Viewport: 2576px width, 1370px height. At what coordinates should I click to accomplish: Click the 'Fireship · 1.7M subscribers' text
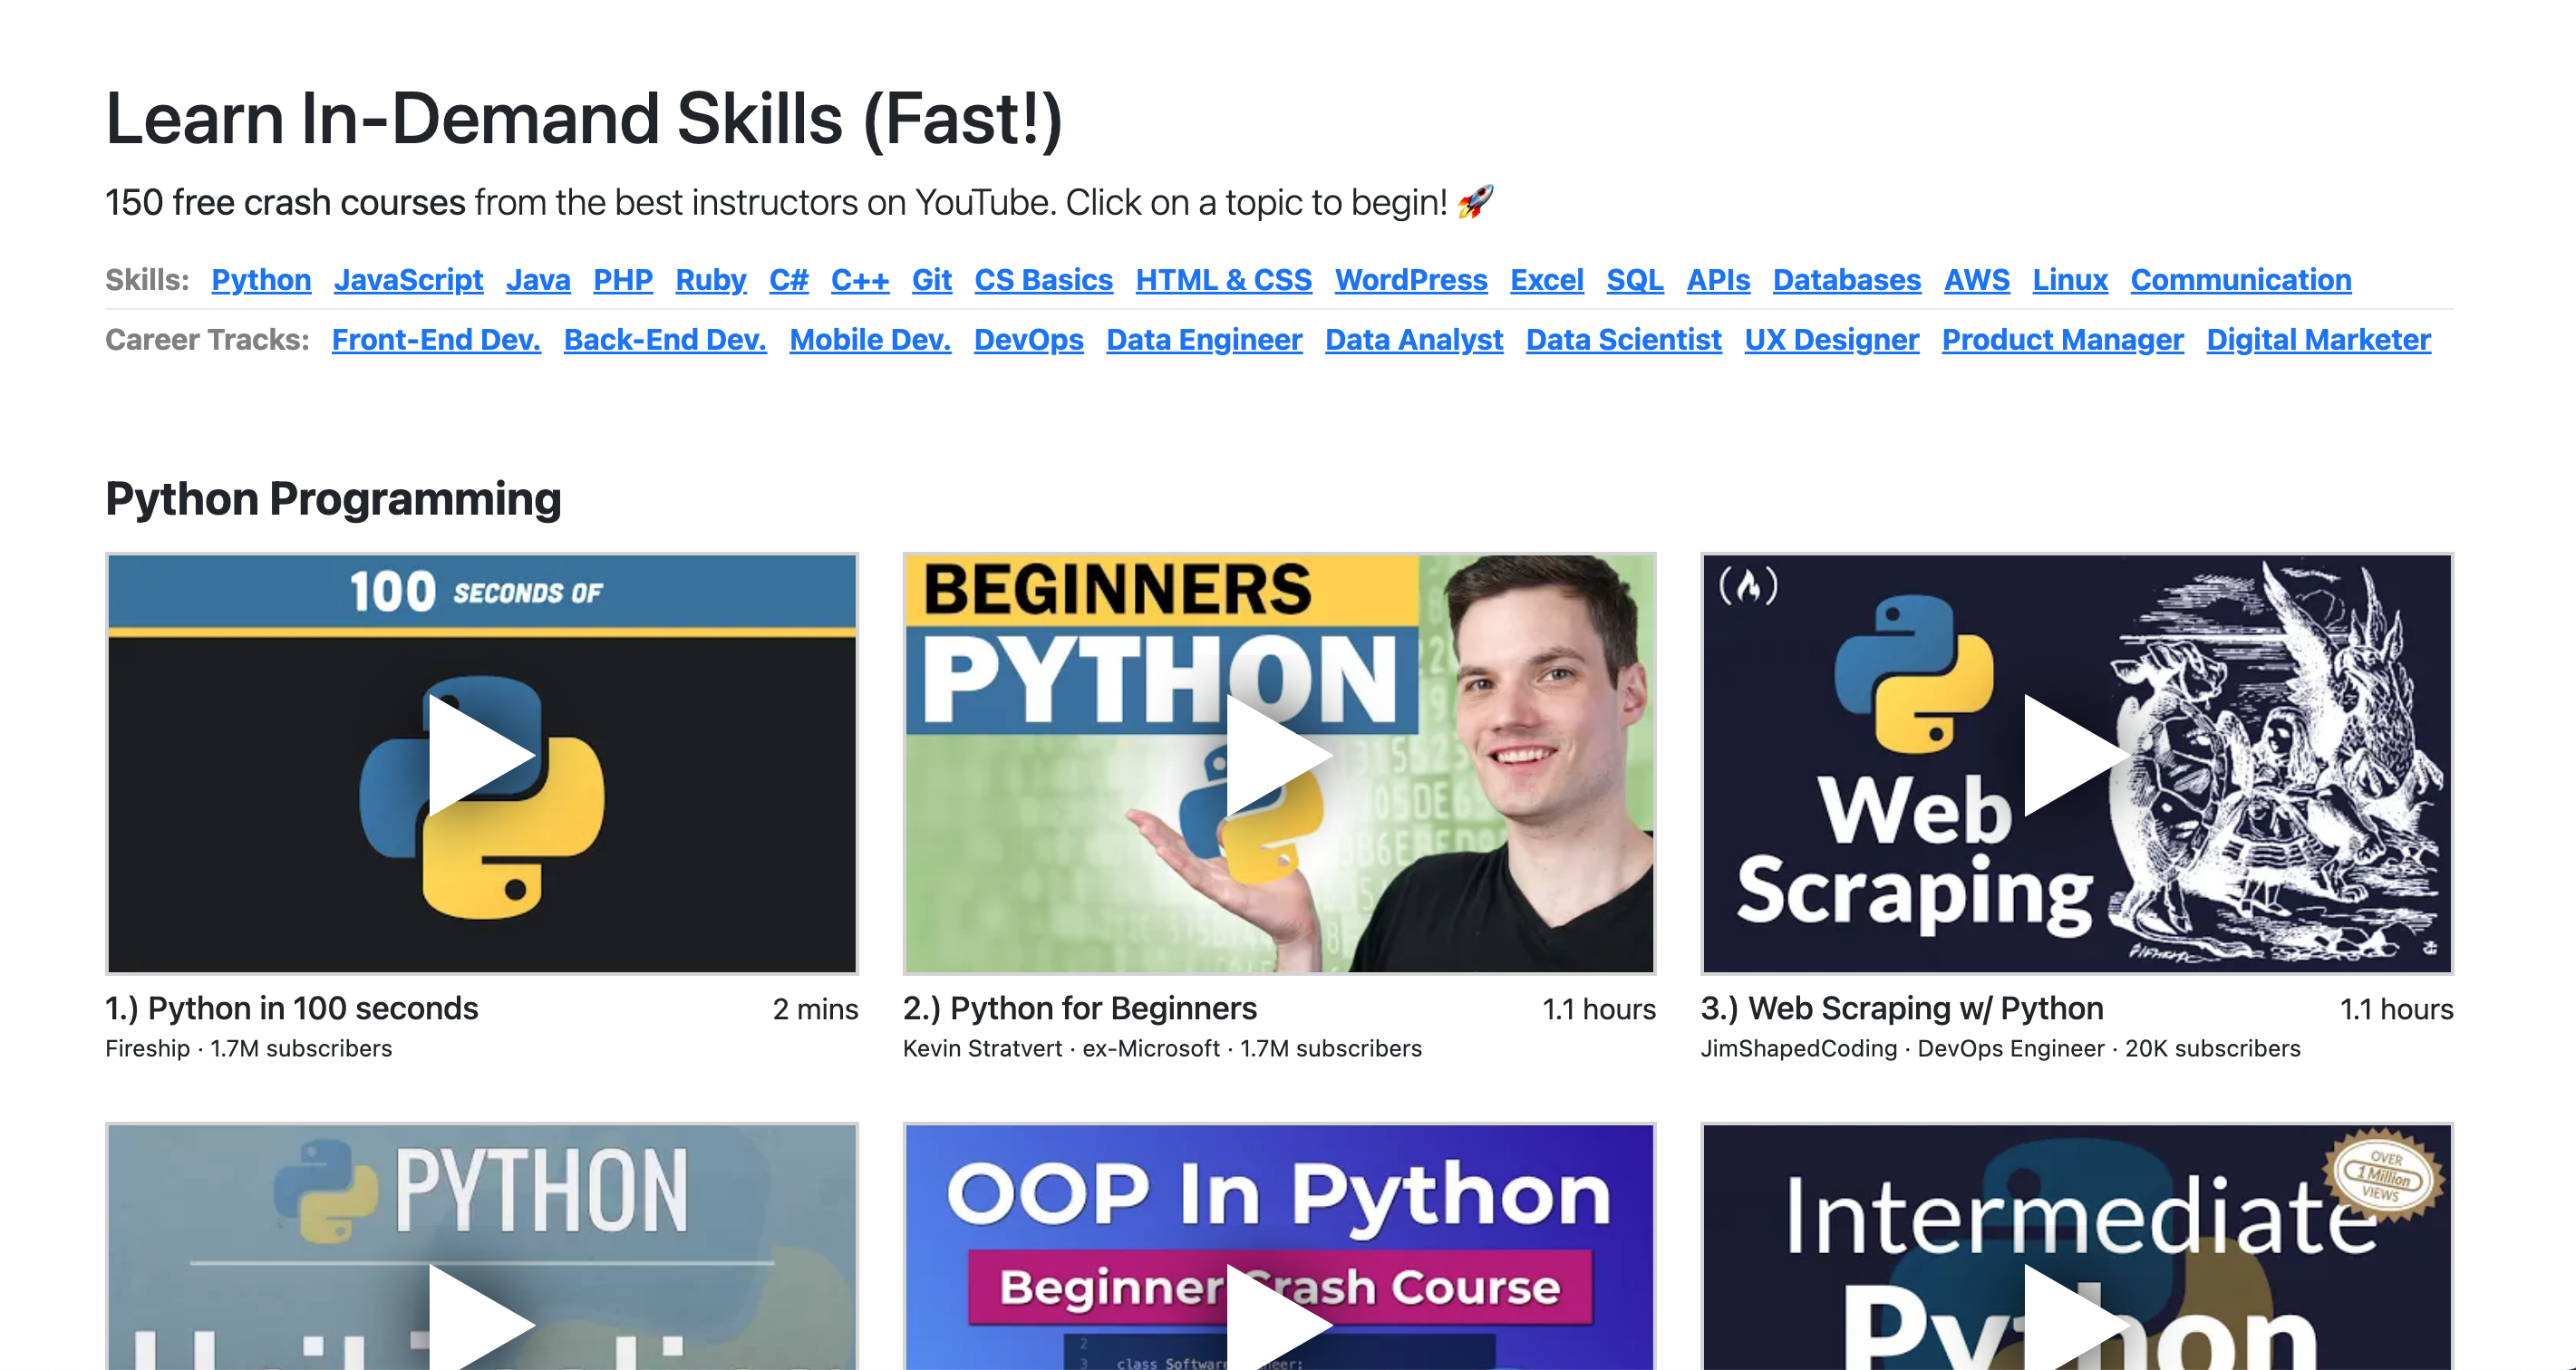pos(249,1048)
